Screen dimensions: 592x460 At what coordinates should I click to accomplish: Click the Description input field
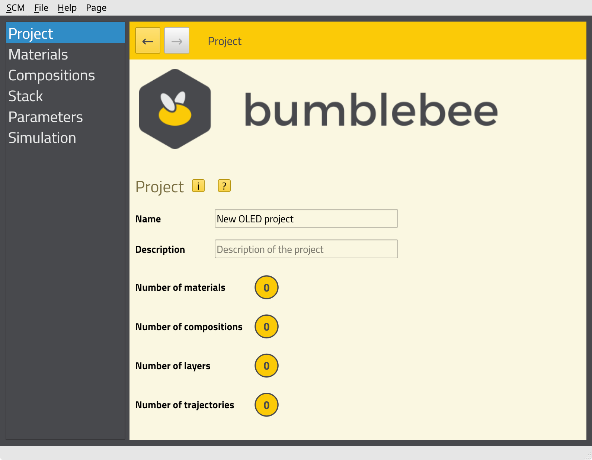pos(306,249)
